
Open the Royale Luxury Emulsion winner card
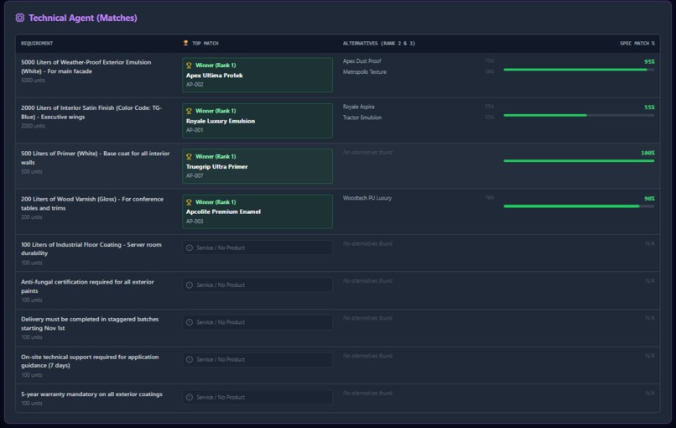[x=257, y=120]
